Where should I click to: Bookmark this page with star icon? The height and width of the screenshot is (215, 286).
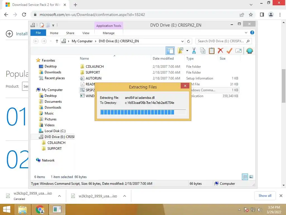(x=251, y=15)
